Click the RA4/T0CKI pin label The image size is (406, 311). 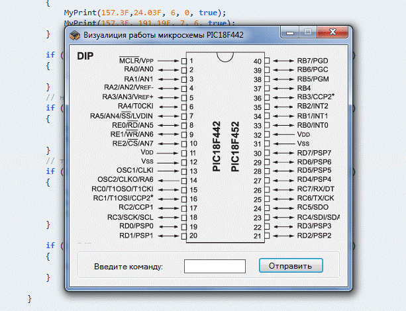coord(135,106)
